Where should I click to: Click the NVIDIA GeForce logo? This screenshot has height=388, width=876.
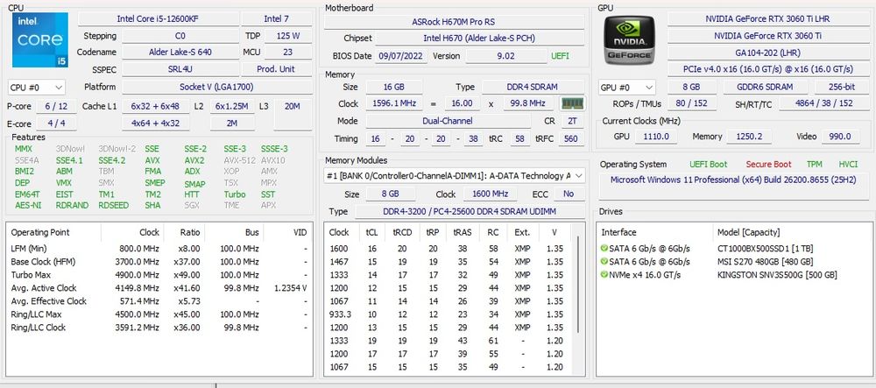(x=630, y=39)
